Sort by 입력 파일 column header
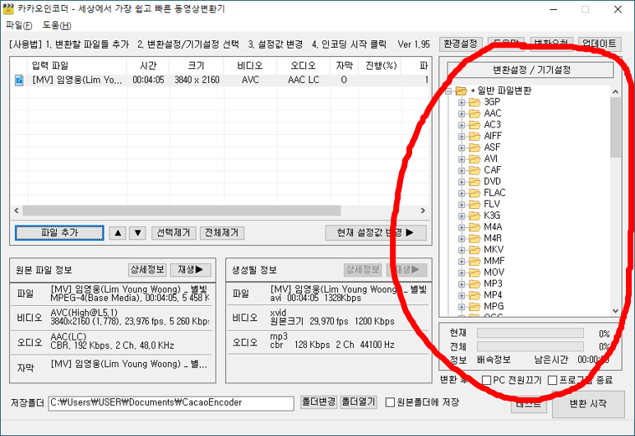 pos(77,66)
